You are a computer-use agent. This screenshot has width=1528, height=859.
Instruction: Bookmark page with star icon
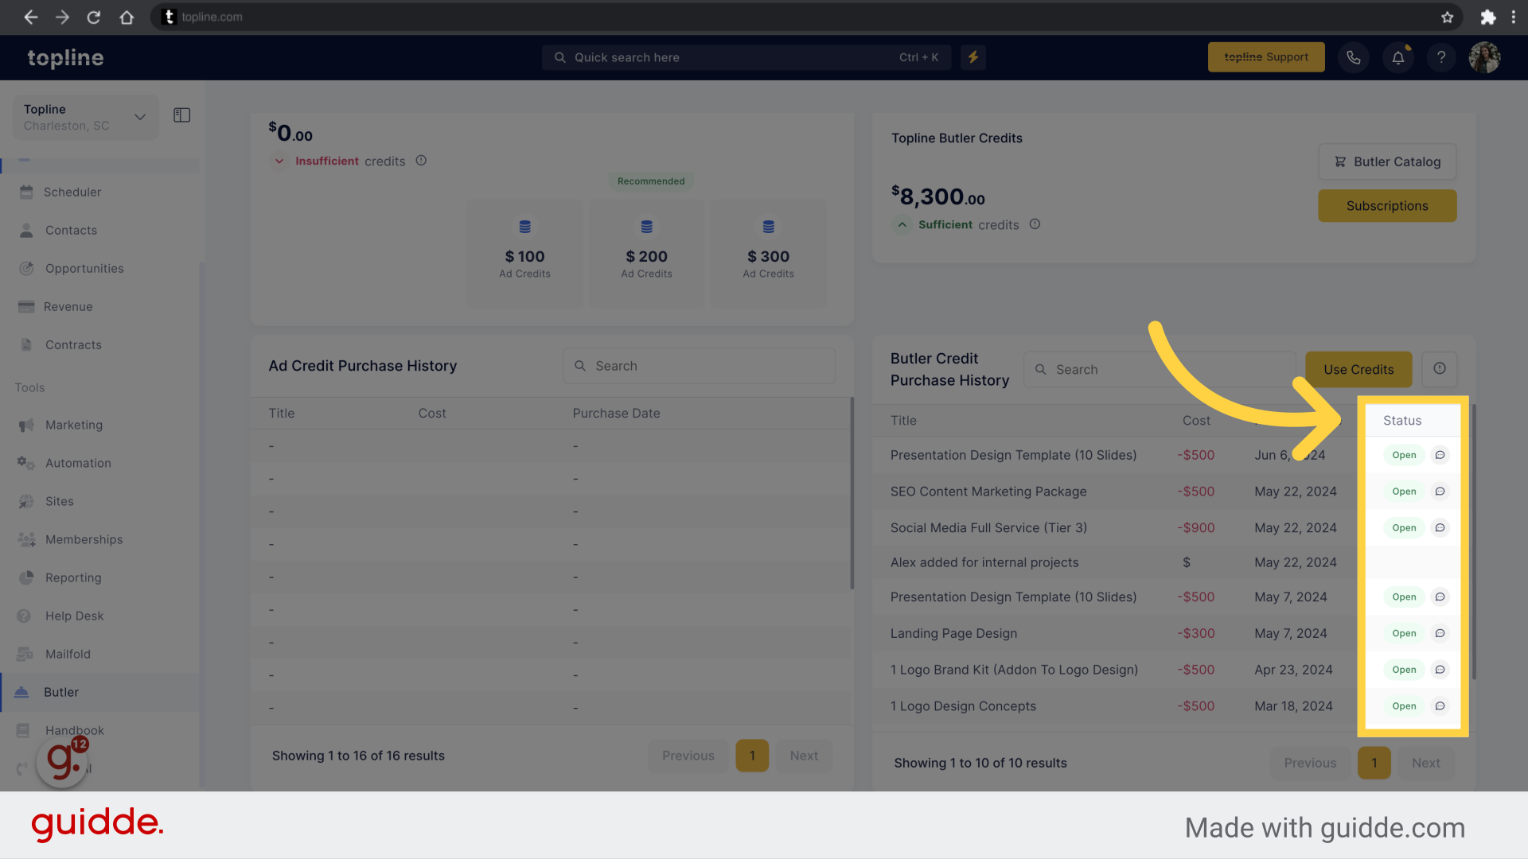pos(1447,17)
